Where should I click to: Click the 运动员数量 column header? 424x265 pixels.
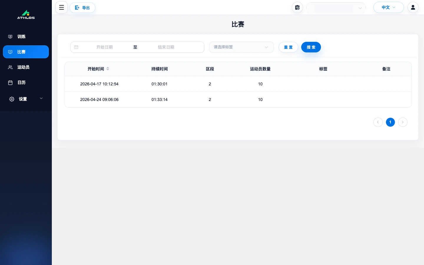(260, 69)
